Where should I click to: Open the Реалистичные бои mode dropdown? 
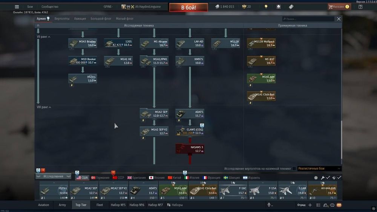coord(319,169)
